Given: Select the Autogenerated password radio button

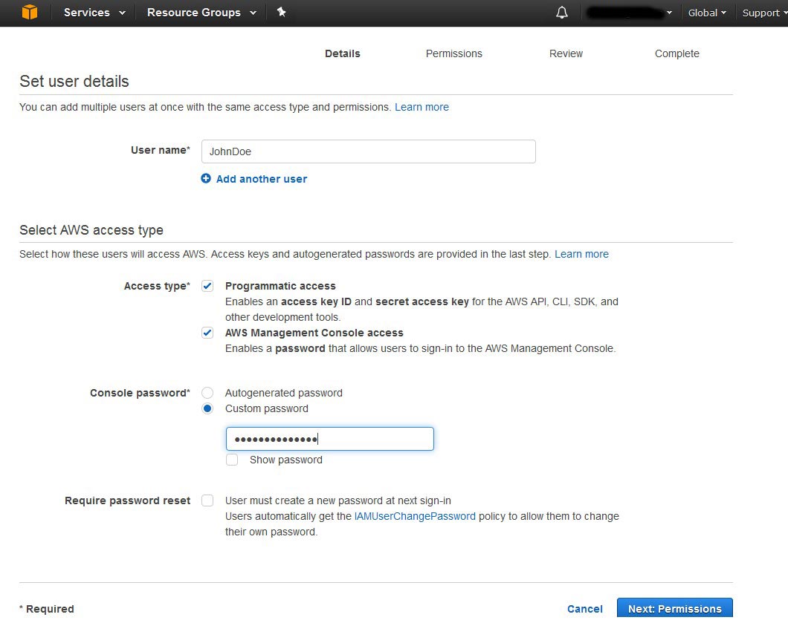Looking at the screenshot, I should tap(207, 393).
